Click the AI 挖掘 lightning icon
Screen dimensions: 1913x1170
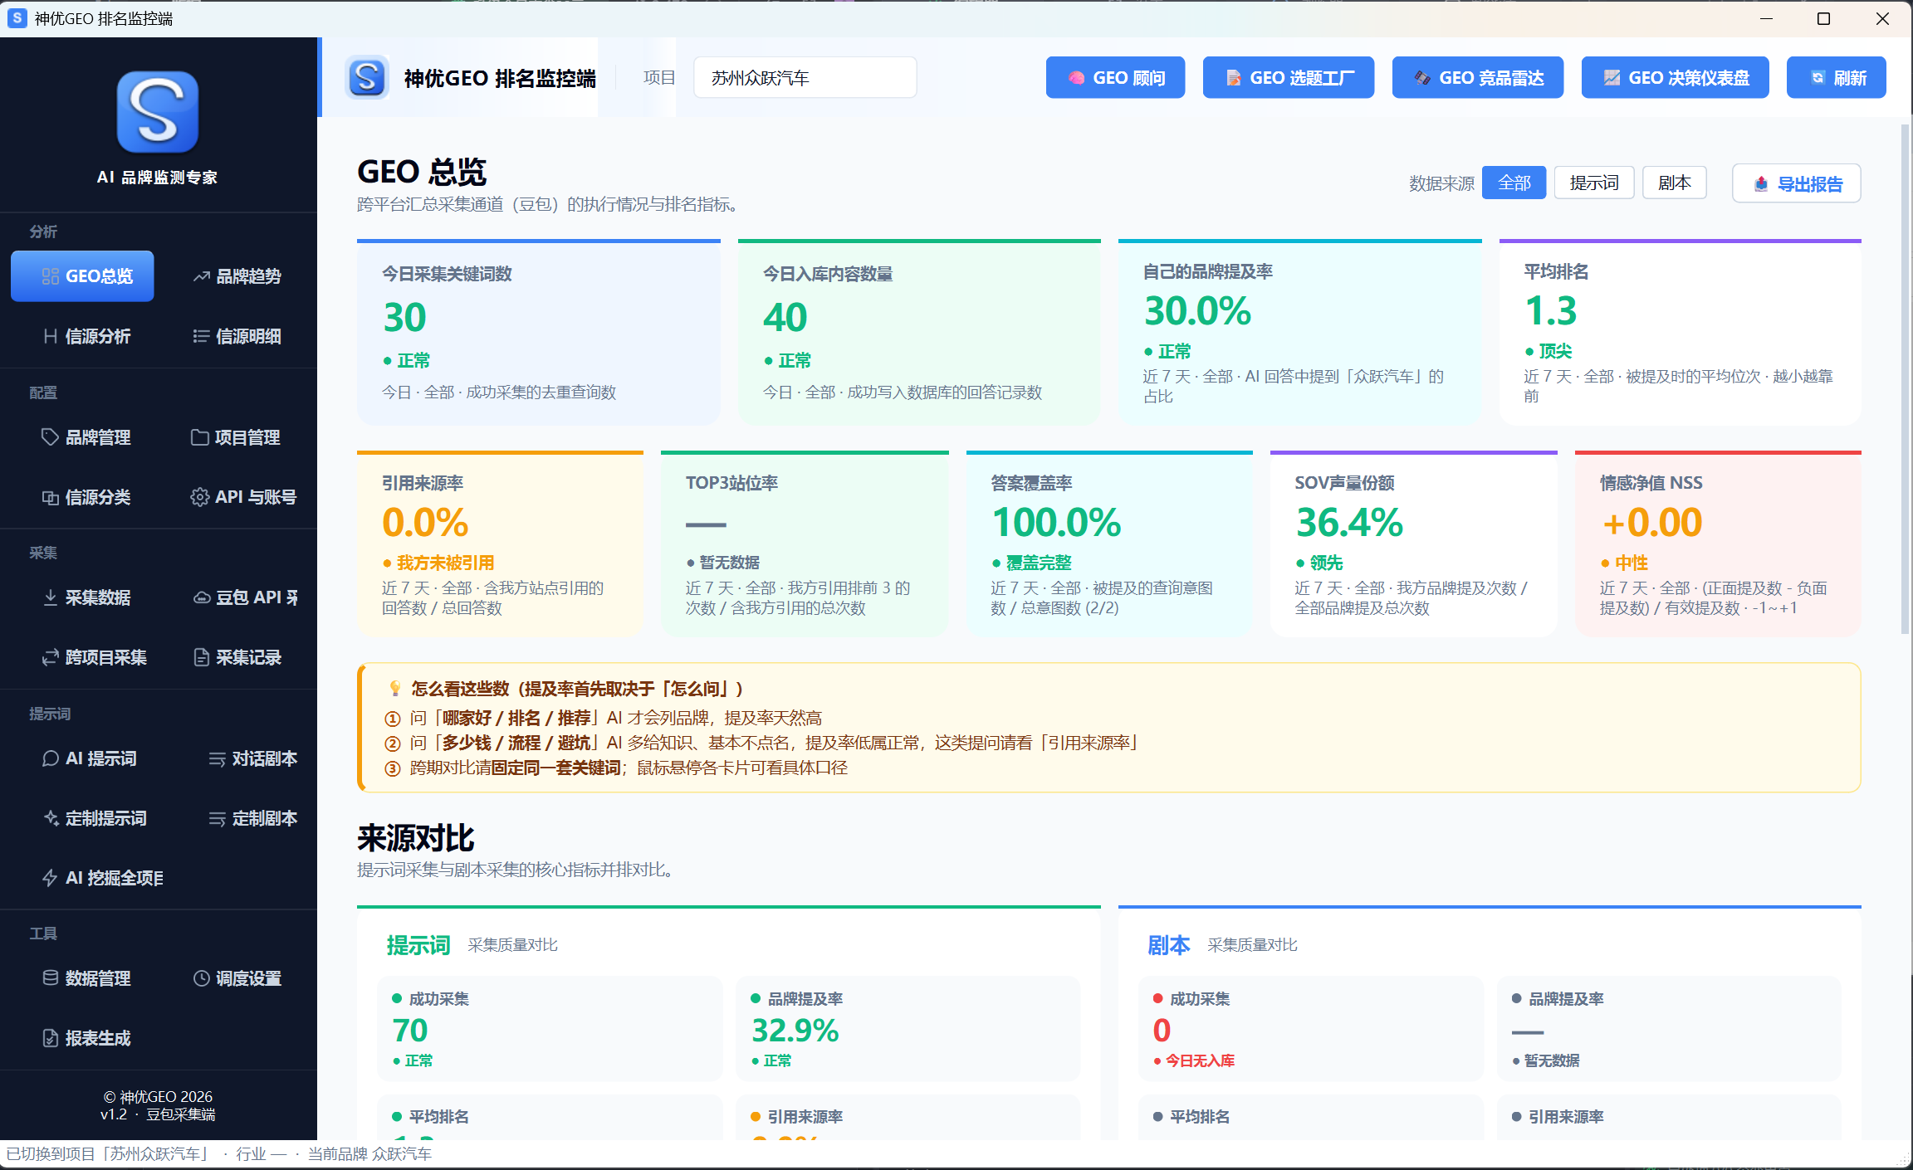[x=50, y=878]
